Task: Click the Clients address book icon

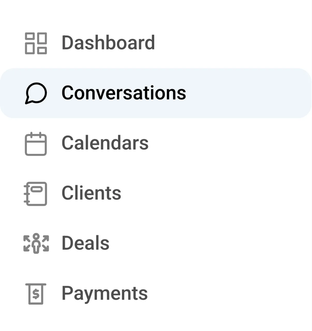Action: pos(36,194)
